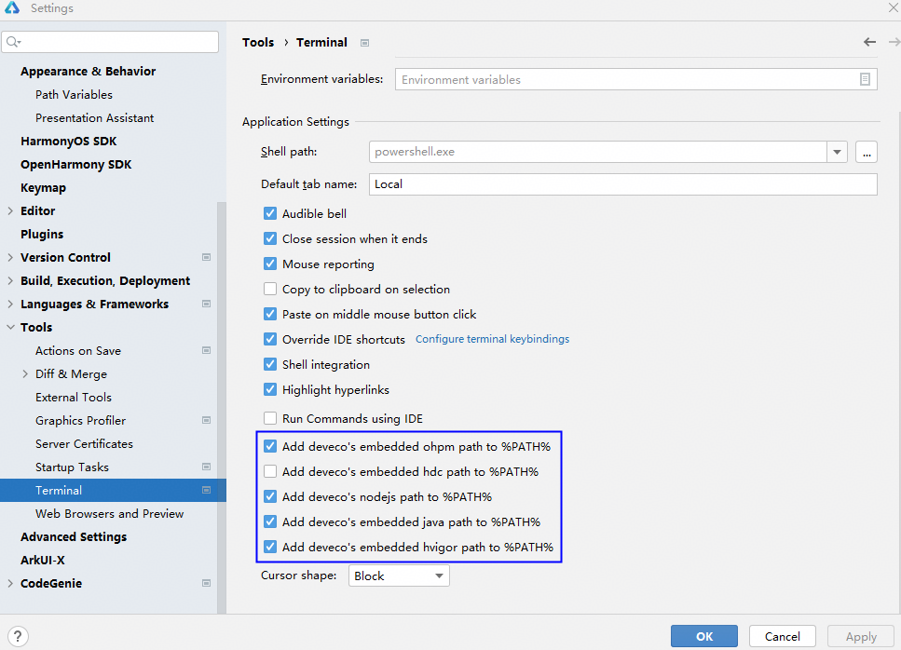
Task: Select Keymap in settings sidebar
Action: point(43,188)
